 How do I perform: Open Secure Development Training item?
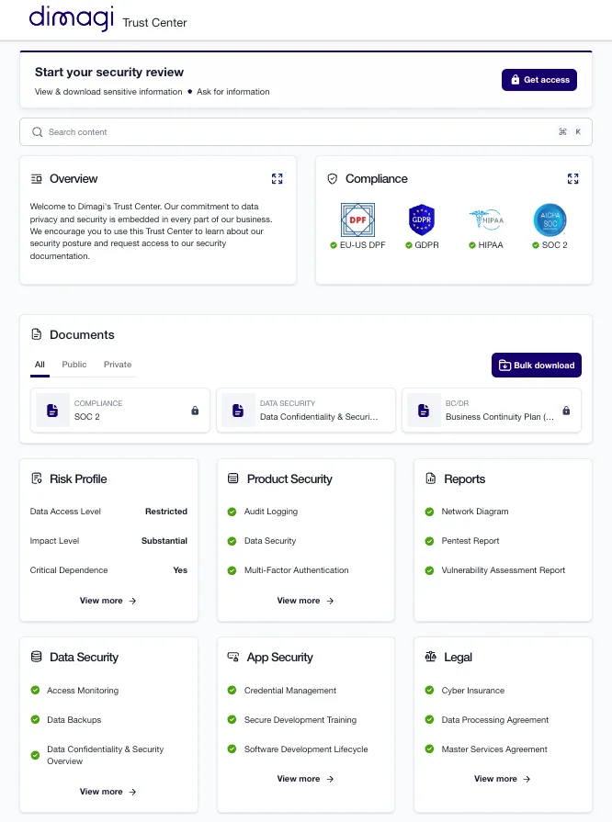[300, 720]
